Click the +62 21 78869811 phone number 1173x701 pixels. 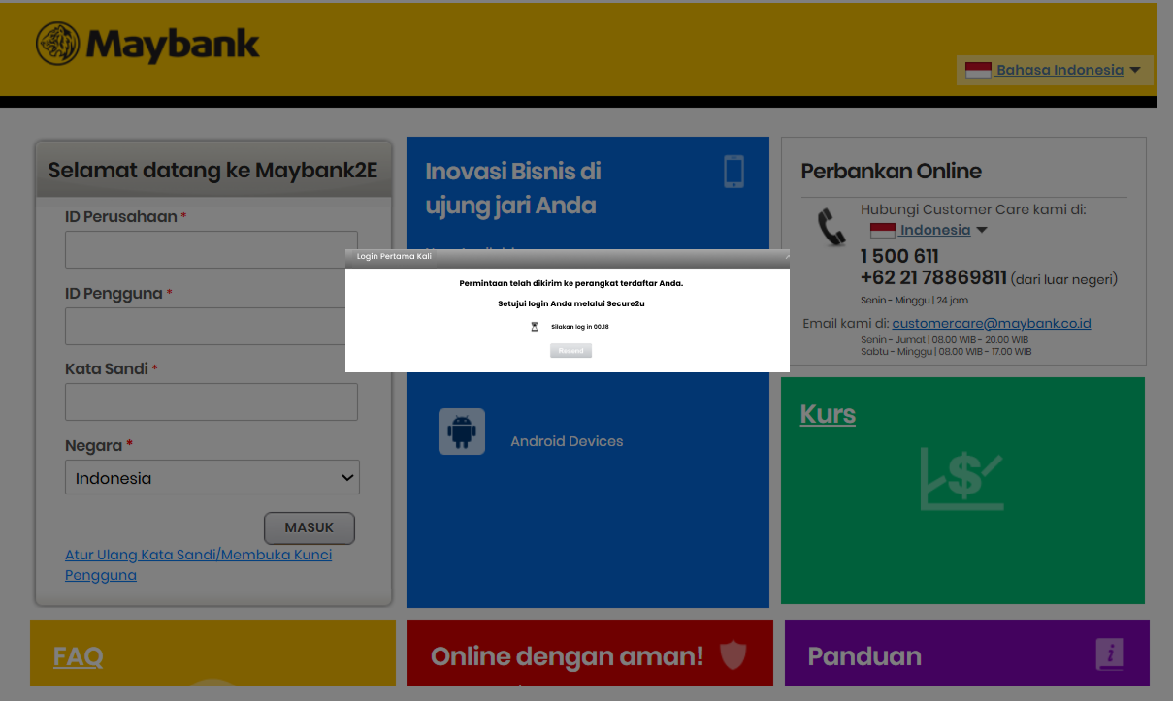click(x=933, y=278)
